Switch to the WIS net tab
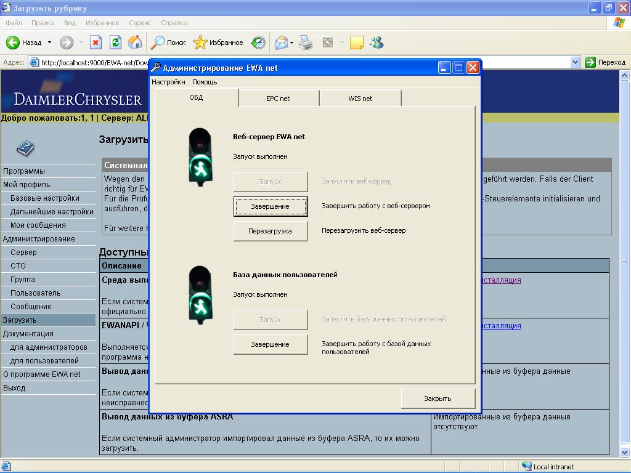The image size is (631, 473). [360, 99]
